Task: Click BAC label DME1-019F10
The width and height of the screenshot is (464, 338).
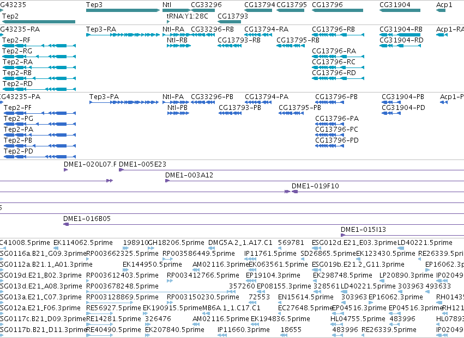Action: click(x=316, y=186)
